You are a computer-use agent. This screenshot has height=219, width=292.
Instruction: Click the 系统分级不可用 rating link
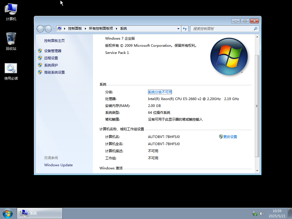[x=160, y=92]
